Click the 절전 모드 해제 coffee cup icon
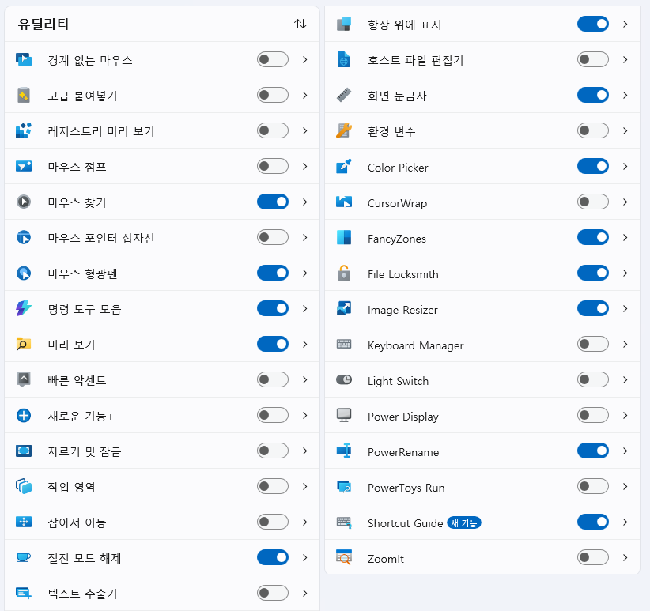Screen dimensions: 650x611 (x=24, y=557)
